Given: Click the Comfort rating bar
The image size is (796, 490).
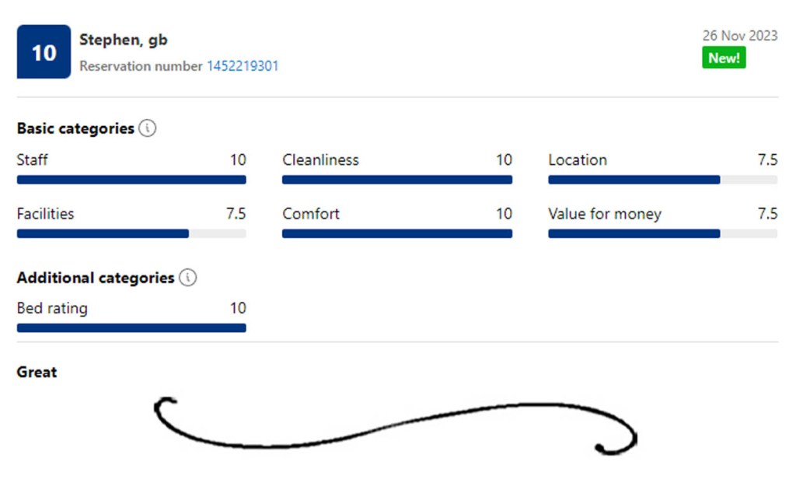Looking at the screenshot, I should coord(397,233).
